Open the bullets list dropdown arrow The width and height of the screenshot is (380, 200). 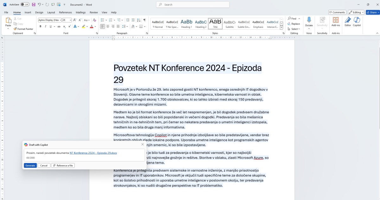pyautogui.click(x=106, y=20)
